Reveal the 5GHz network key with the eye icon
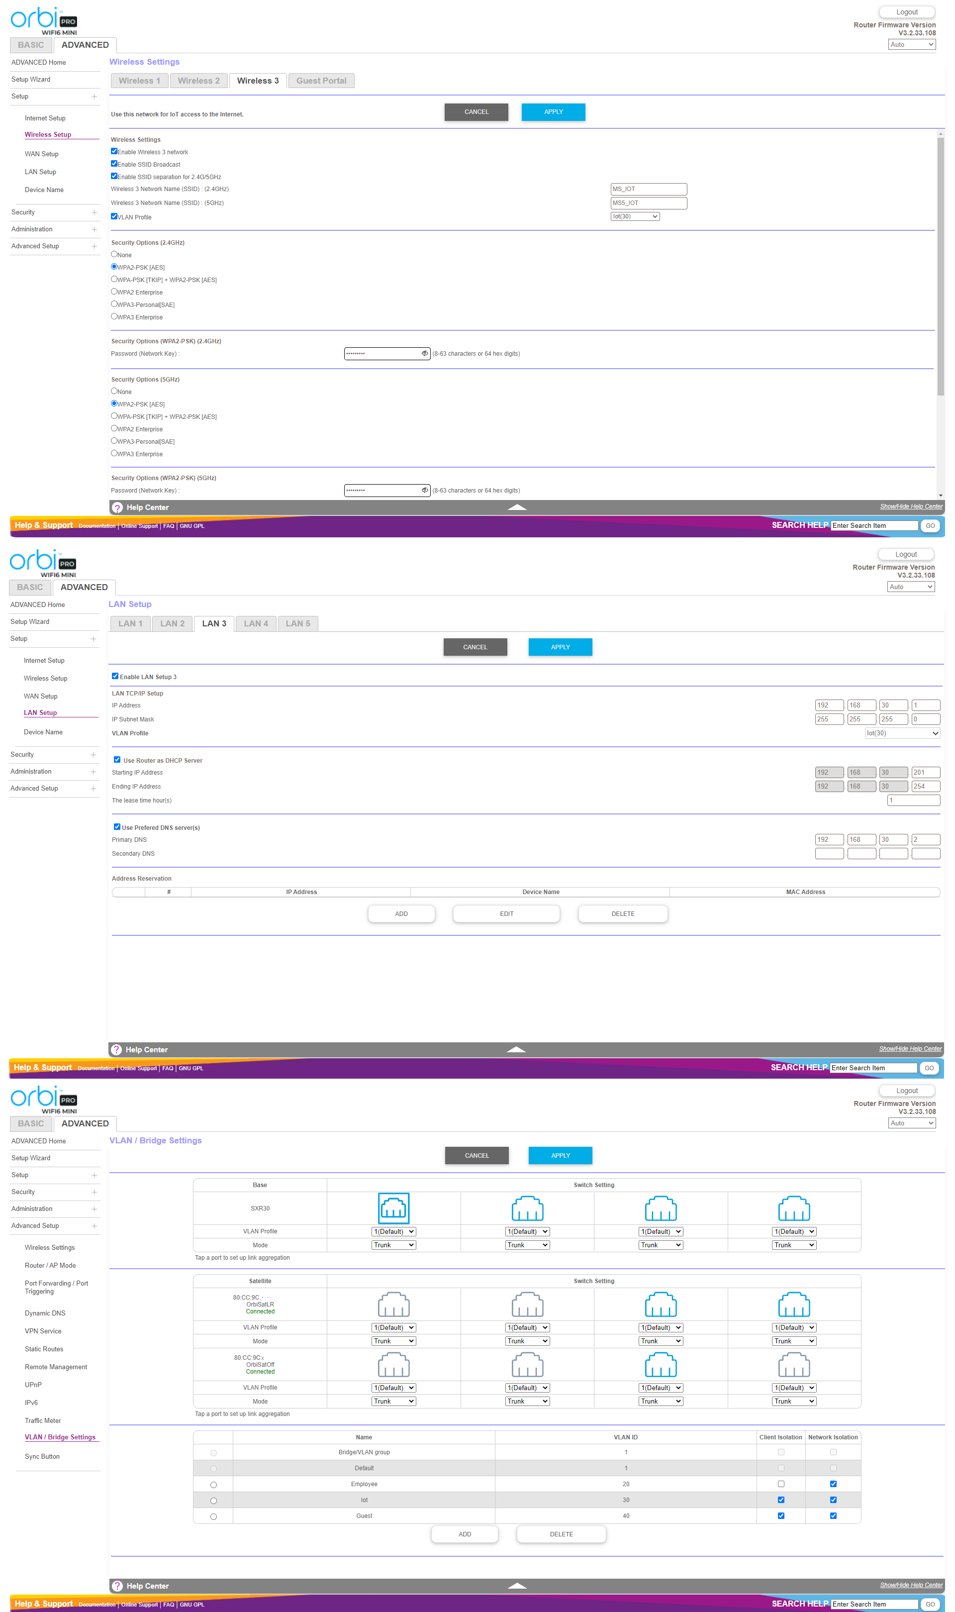Viewport: 955px width, 1612px height. pyautogui.click(x=424, y=490)
